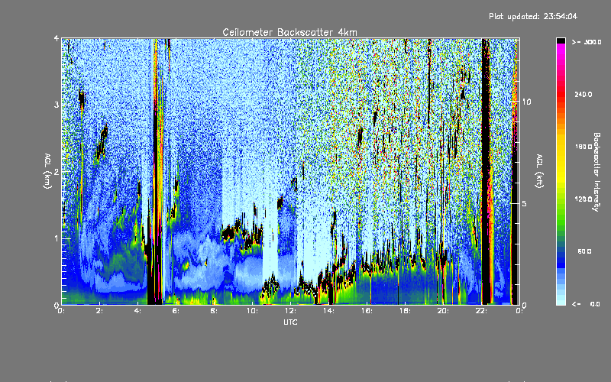Click the '180.0' colorbar value
611x382 pixels.
[584, 147]
